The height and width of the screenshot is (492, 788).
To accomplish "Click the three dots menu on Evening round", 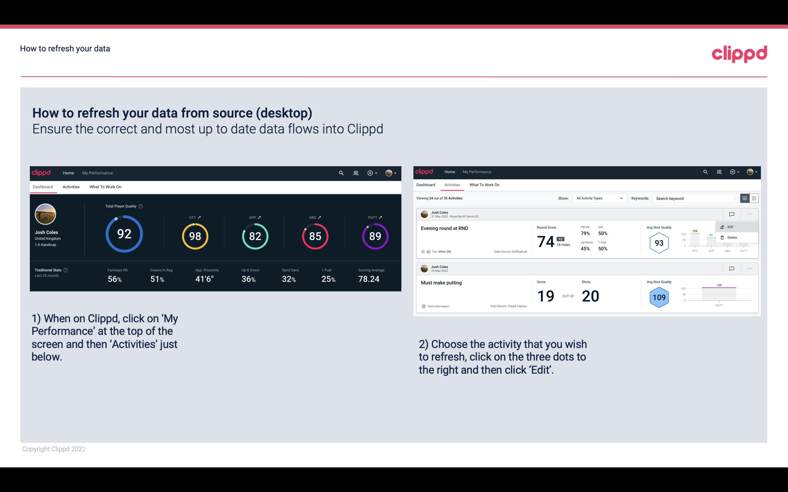I will (750, 214).
